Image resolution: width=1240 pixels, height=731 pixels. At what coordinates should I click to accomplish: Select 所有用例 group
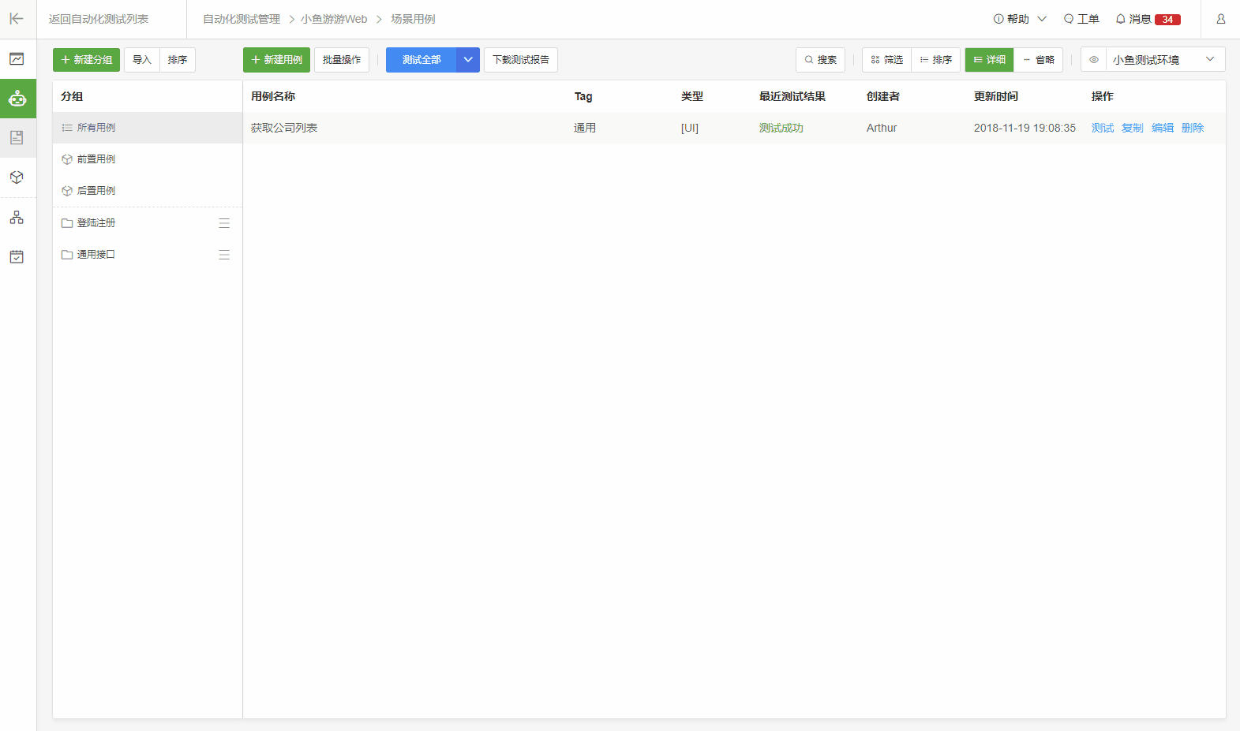[x=148, y=128]
